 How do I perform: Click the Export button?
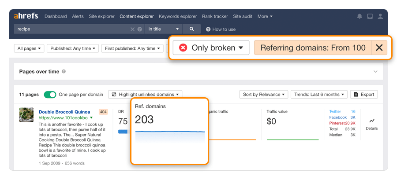tap(364, 95)
